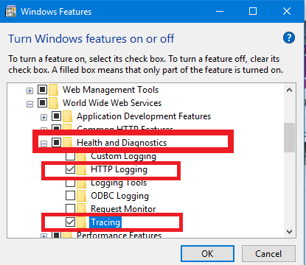Click the Windows Features title bar icon
This screenshot has width=306, height=265.
11,12
